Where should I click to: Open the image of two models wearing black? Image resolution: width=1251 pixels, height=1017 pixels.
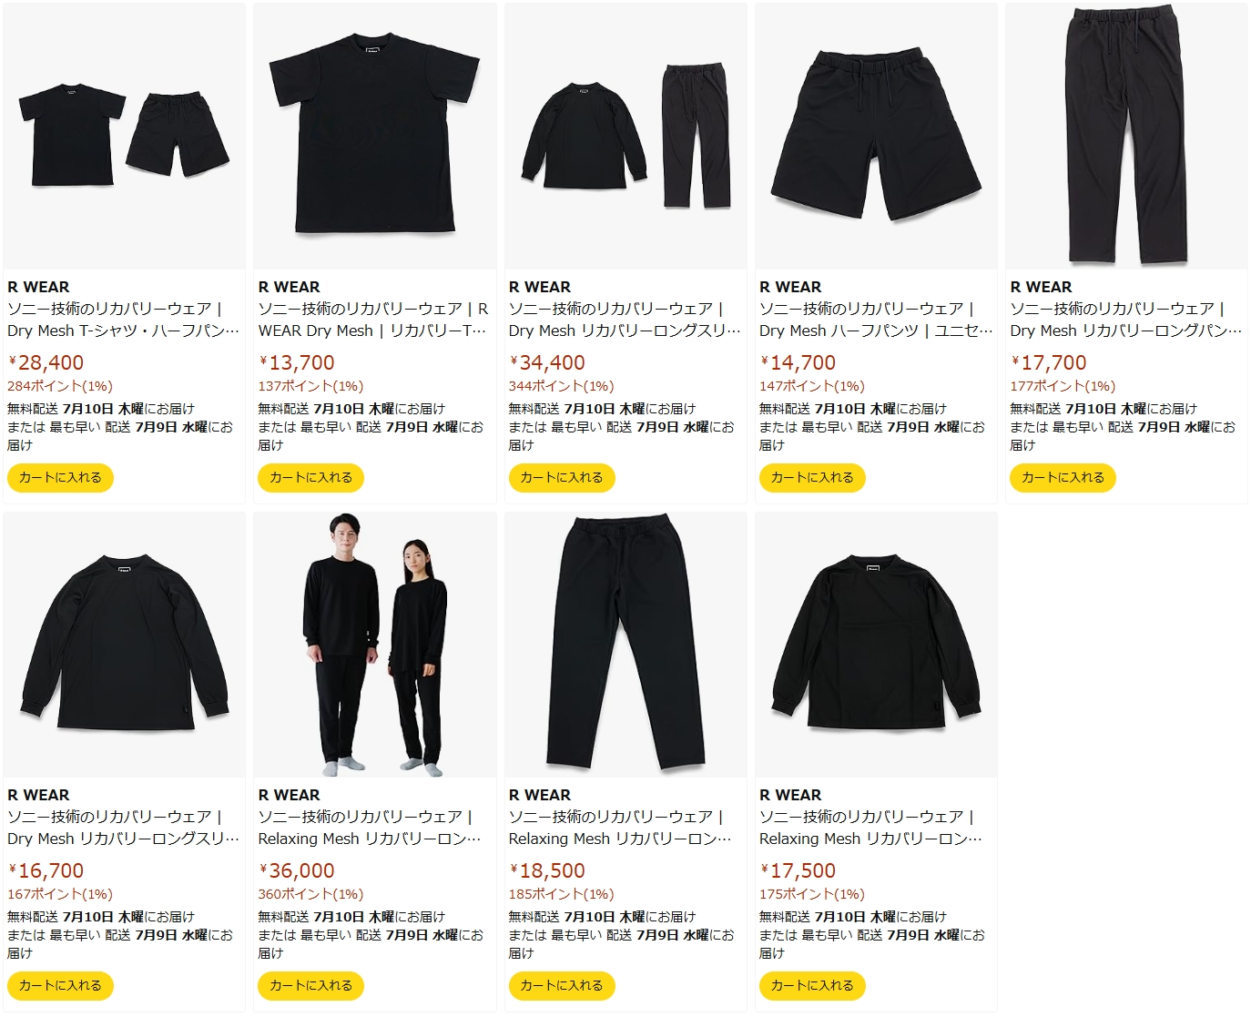(x=375, y=645)
